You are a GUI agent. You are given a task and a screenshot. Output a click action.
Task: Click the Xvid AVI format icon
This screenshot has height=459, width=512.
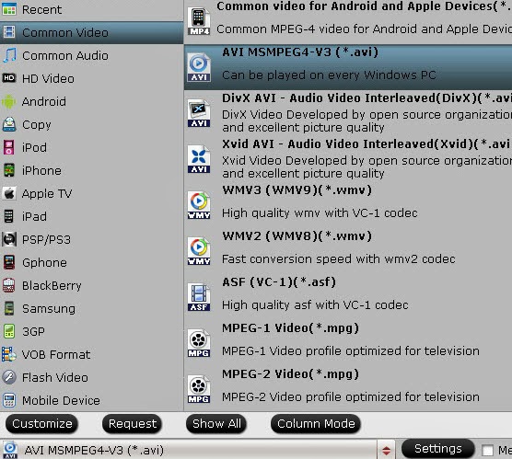pos(199,159)
